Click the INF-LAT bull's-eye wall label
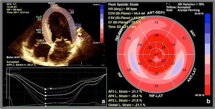 (x=156, y=96)
